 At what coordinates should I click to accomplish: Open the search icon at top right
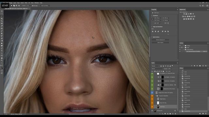[x=200, y=6]
